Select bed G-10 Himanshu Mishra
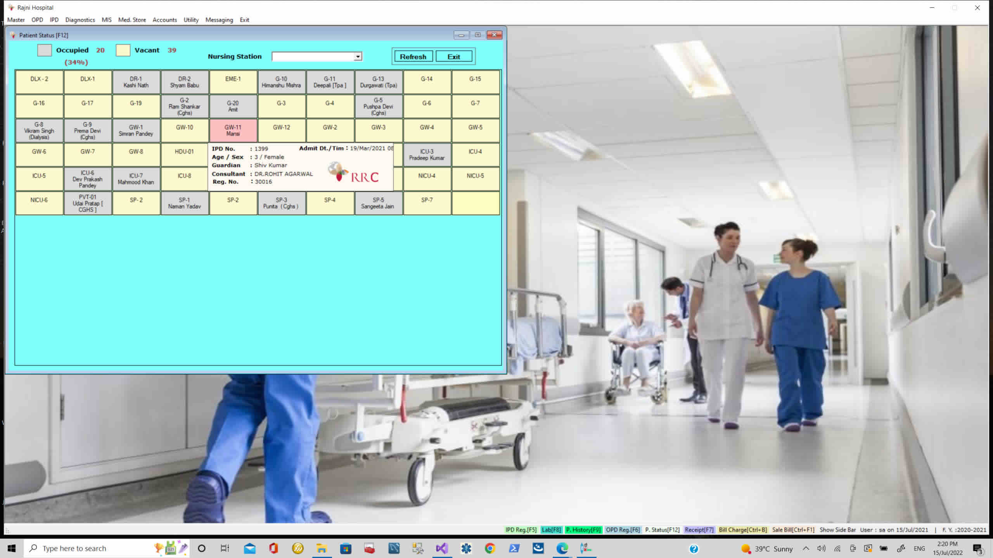The width and height of the screenshot is (993, 558). pyautogui.click(x=281, y=82)
